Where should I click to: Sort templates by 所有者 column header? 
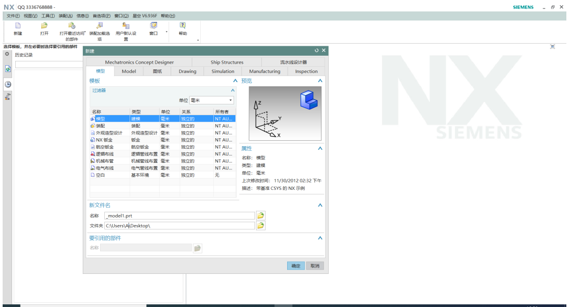(224, 111)
